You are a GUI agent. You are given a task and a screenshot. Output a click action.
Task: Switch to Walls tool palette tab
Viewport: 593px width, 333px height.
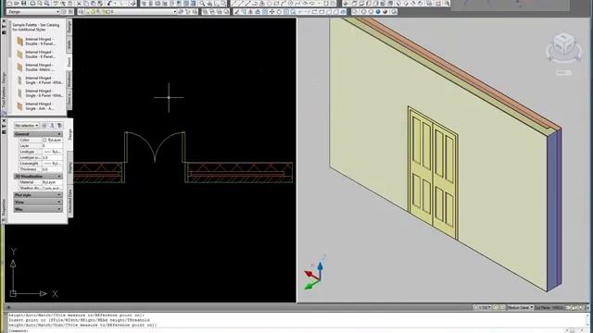(69, 45)
